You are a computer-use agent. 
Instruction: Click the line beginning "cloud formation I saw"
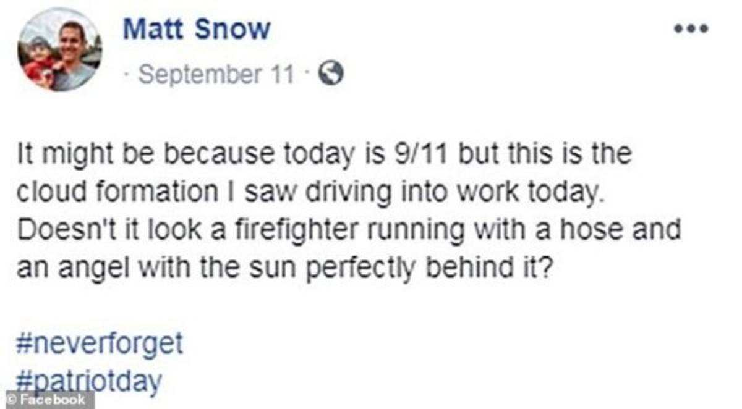tap(308, 192)
